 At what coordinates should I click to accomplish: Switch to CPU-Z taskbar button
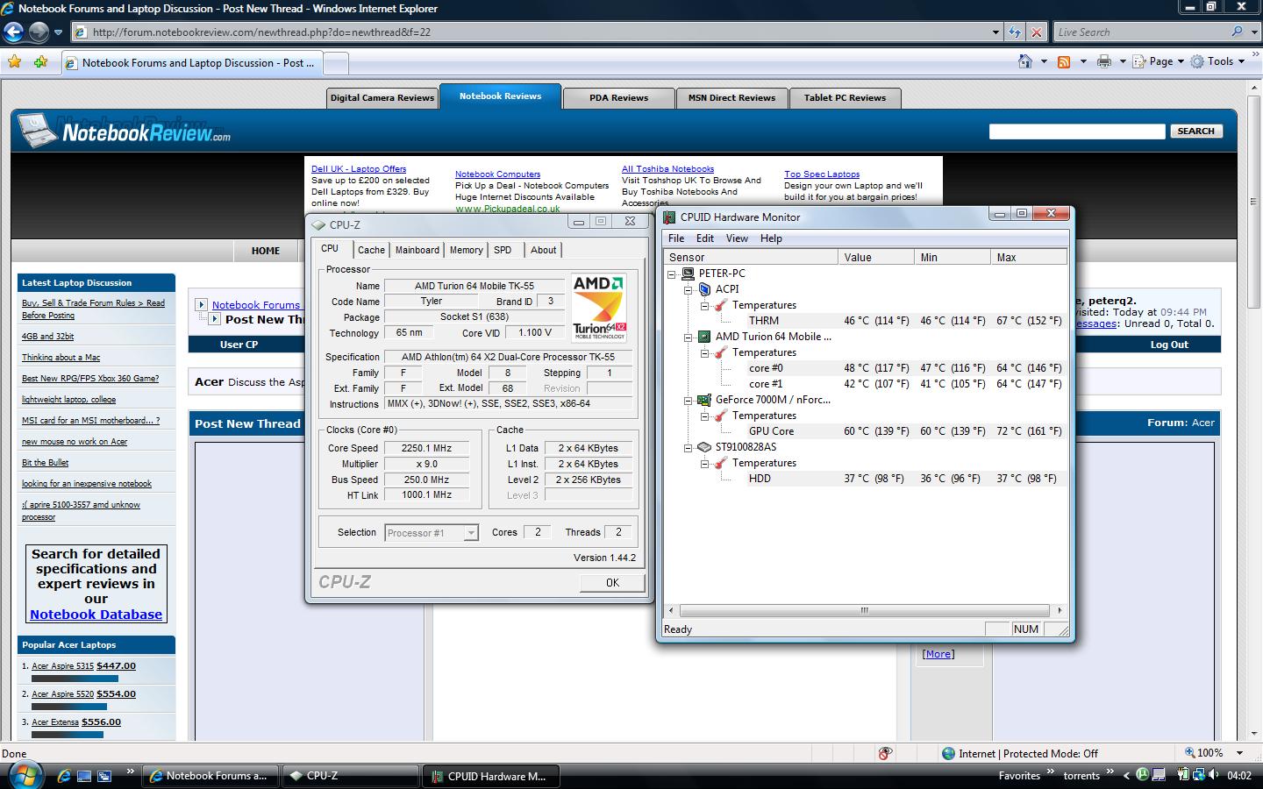tap(351, 776)
